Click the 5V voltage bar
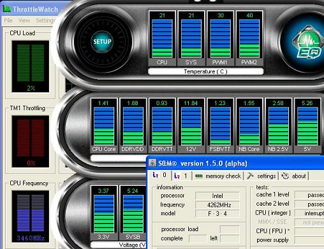324x249 pixels. [x=307, y=125]
